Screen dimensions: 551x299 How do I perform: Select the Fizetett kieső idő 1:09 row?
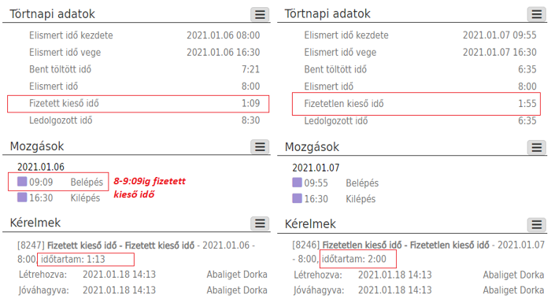(138, 104)
